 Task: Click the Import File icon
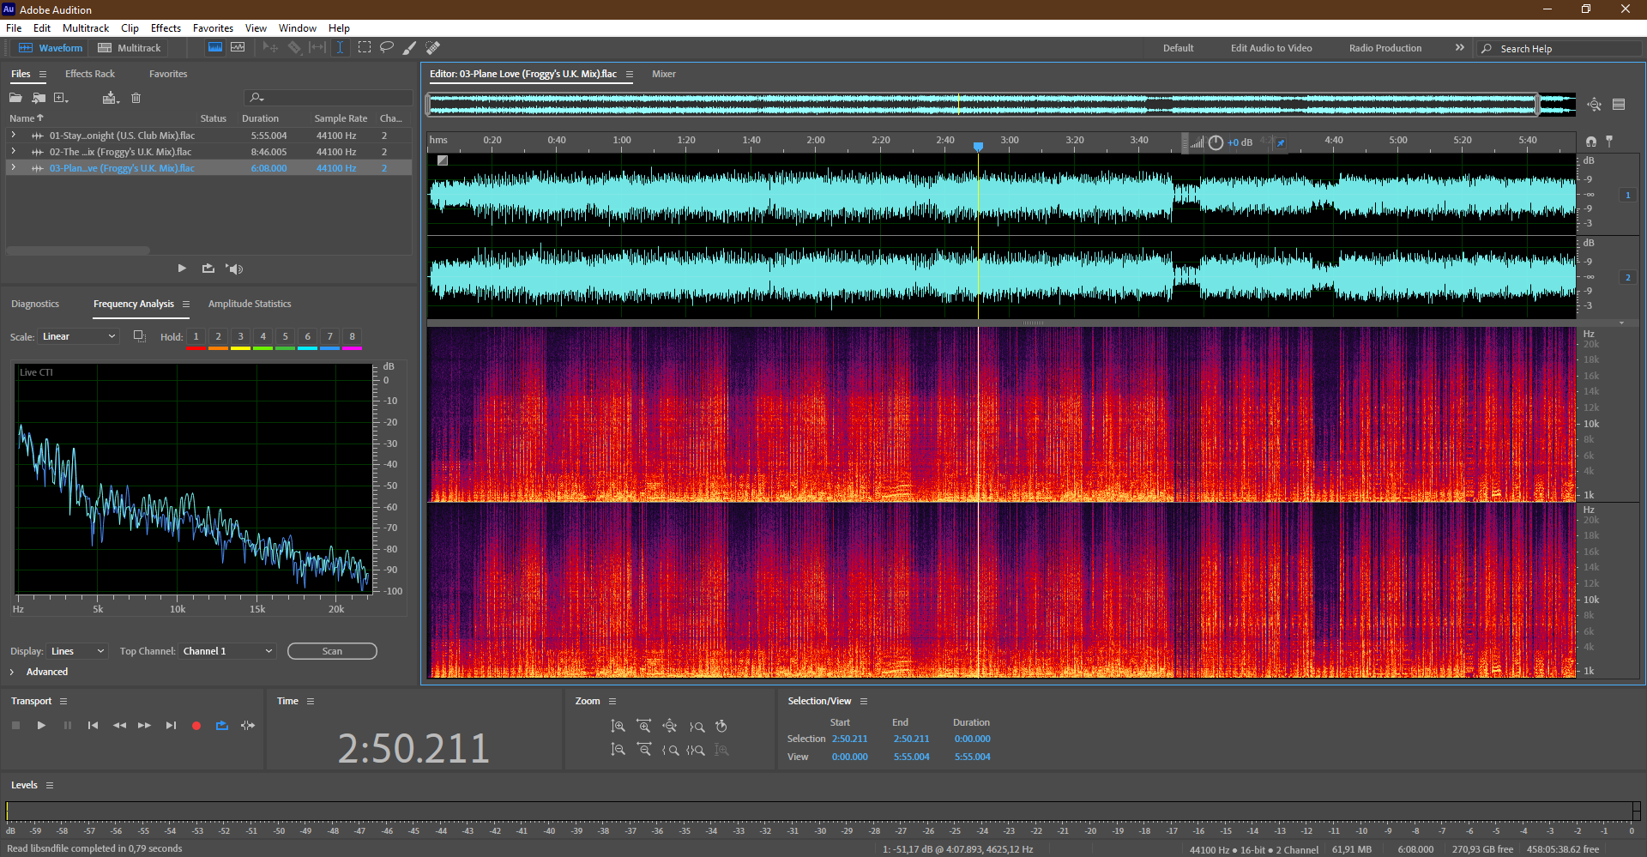pyautogui.click(x=39, y=98)
